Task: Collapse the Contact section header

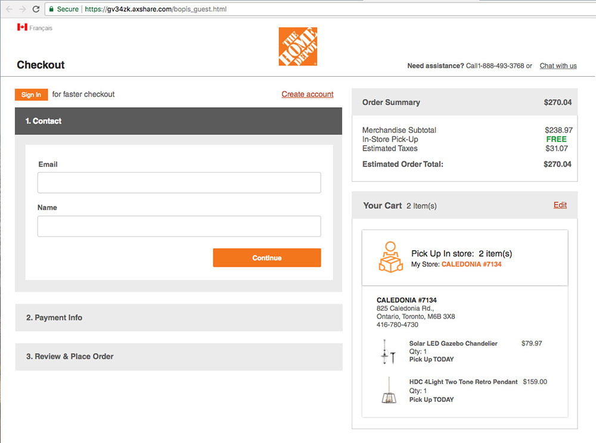Action: [179, 121]
